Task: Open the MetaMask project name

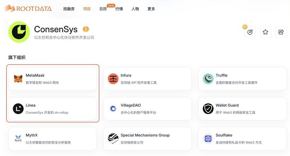Action: tap(35, 75)
